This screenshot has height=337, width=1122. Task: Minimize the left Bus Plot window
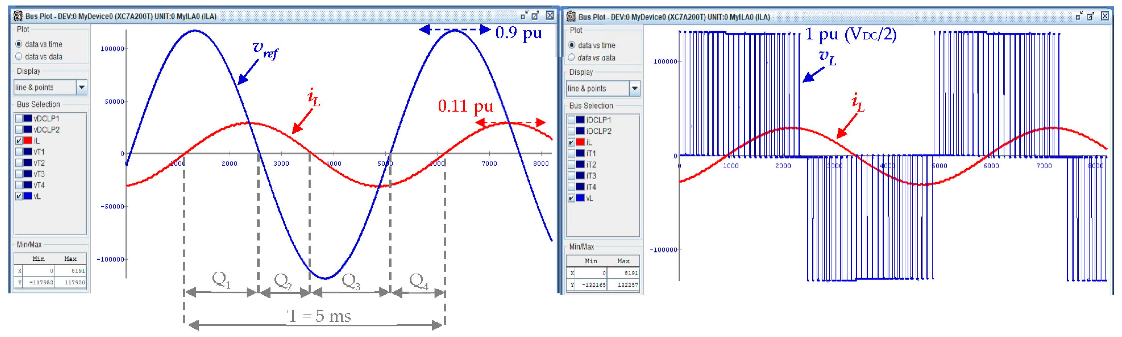point(524,16)
